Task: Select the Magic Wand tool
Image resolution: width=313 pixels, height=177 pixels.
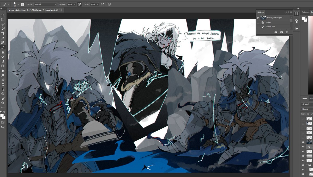Action: [x=3, y=29]
